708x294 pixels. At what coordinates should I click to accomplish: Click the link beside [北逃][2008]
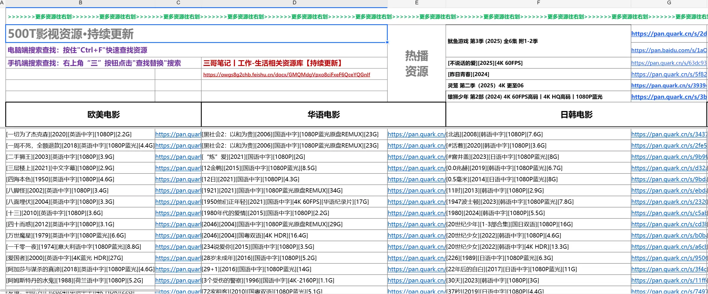coord(669,134)
